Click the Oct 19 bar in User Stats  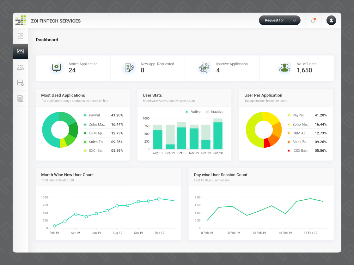[x=182, y=135]
